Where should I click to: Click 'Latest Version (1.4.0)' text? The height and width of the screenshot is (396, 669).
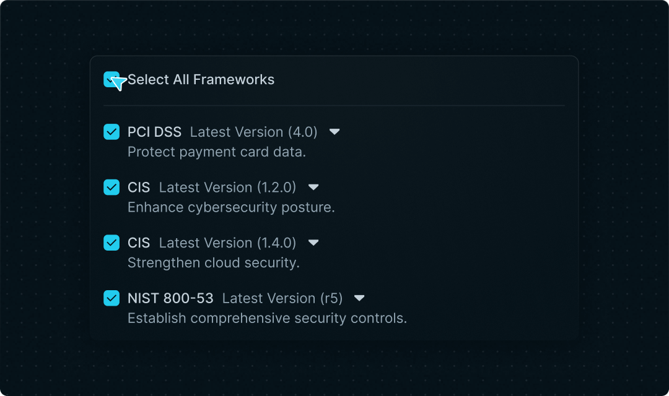tap(227, 243)
